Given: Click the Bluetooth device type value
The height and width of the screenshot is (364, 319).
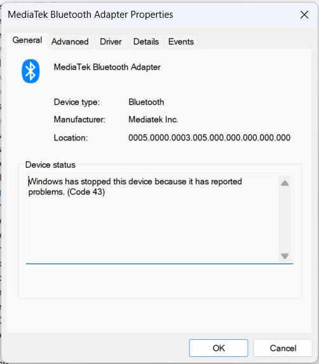Looking at the screenshot, I should 146,102.
